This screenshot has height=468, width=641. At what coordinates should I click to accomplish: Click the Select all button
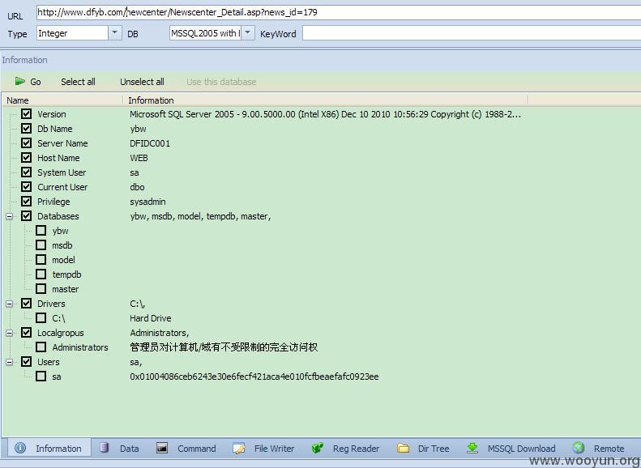78,82
